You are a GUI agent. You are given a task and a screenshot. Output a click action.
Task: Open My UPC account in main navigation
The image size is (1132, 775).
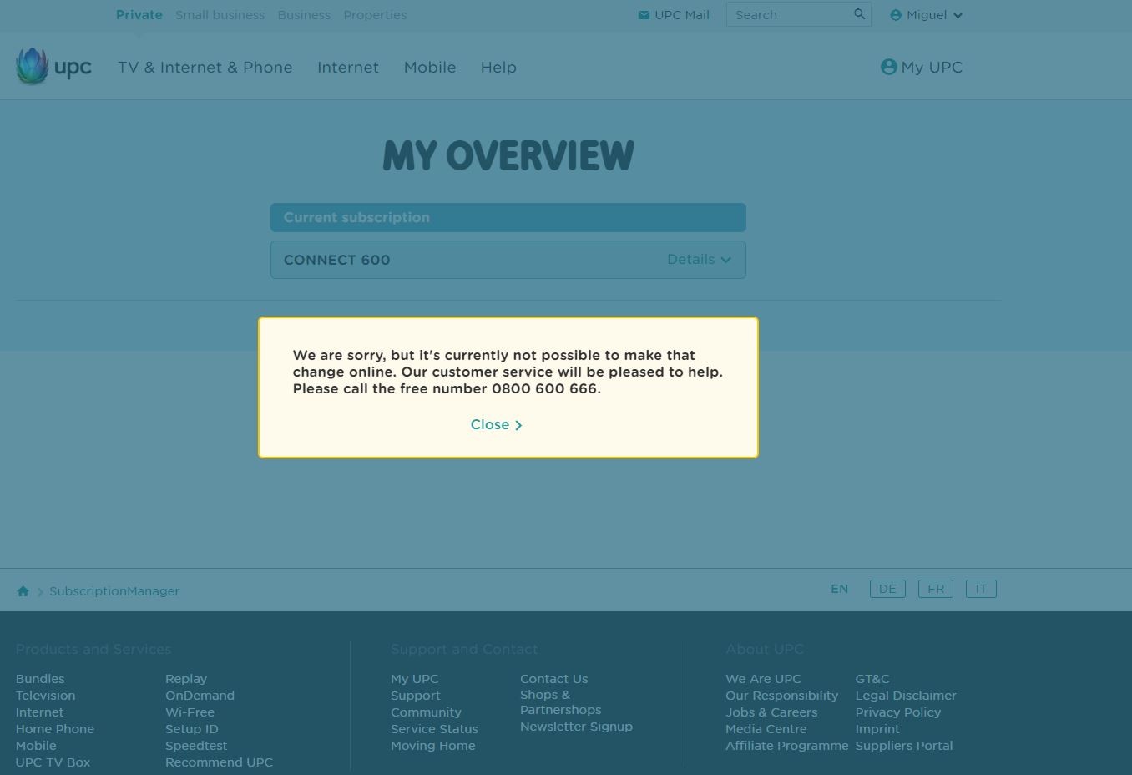[922, 68]
